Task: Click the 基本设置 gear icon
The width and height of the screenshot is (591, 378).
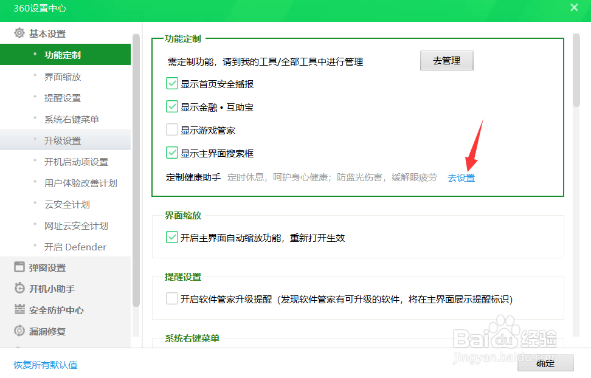Action: point(19,33)
